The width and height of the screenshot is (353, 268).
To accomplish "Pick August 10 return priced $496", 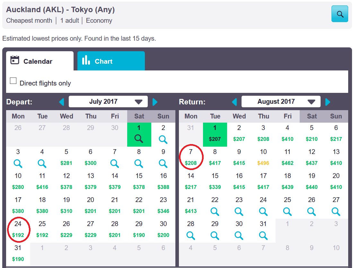I will (x=263, y=157).
